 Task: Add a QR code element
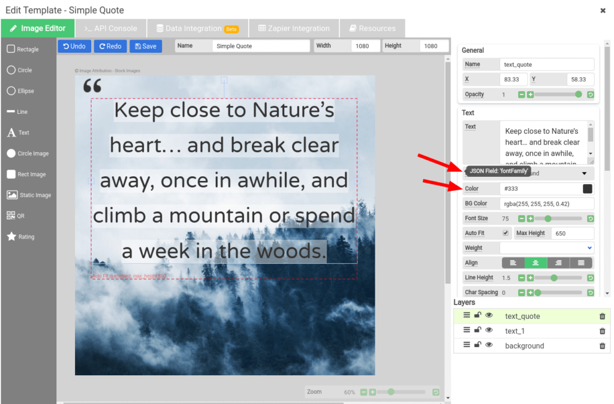pyautogui.click(x=16, y=216)
